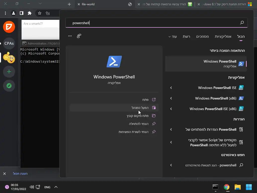Select Windows PowerShell best match result
Screen dimensions: 257x193
[x=206, y=64]
